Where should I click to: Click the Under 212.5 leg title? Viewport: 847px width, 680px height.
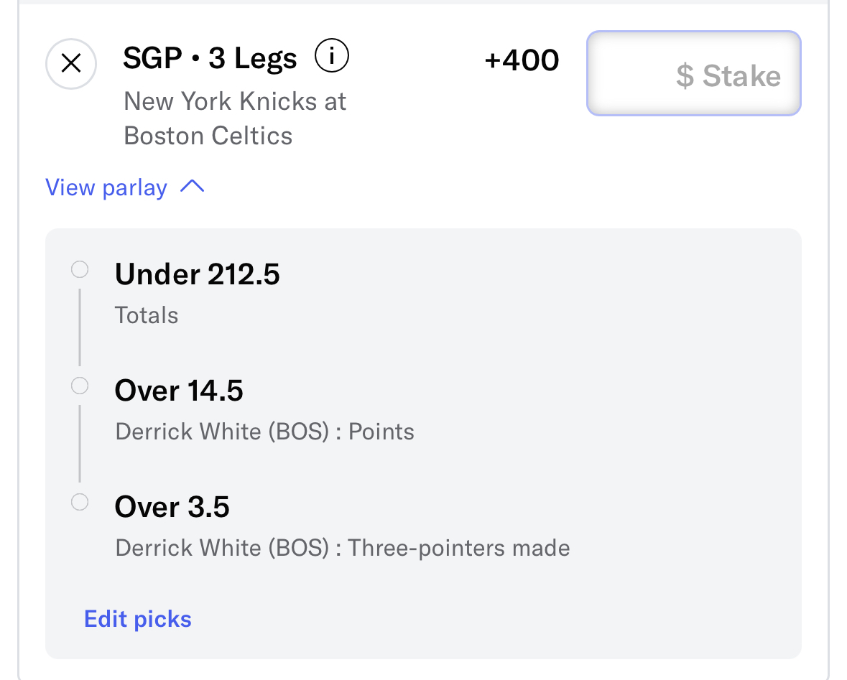[198, 274]
